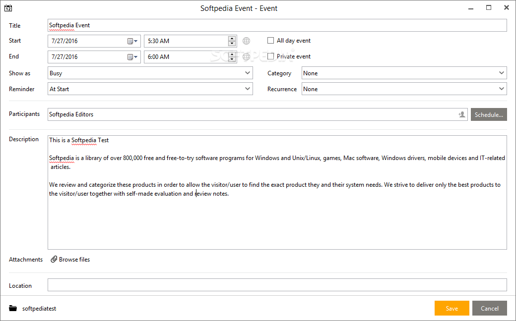Click the add participant contact icon
516x321 pixels.
point(462,114)
